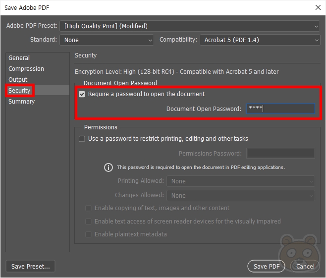Screen dimensions: 326x278
Task: Enable password to restrict printing and editing
Action: (82, 139)
